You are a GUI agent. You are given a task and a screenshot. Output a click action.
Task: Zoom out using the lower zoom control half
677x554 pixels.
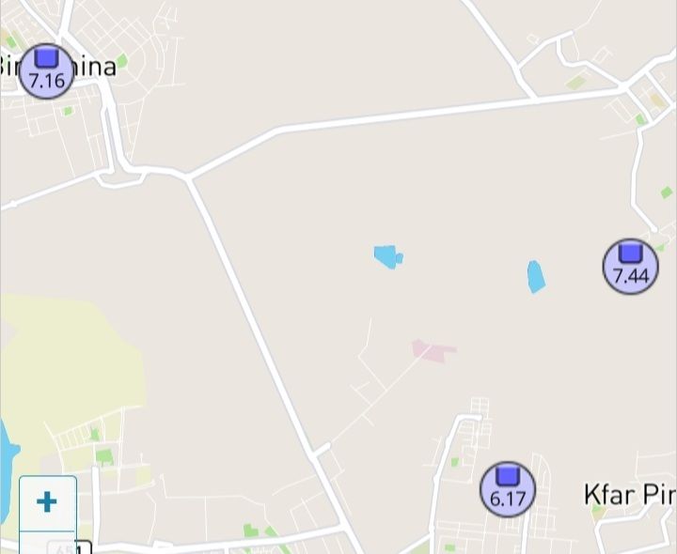(48, 544)
